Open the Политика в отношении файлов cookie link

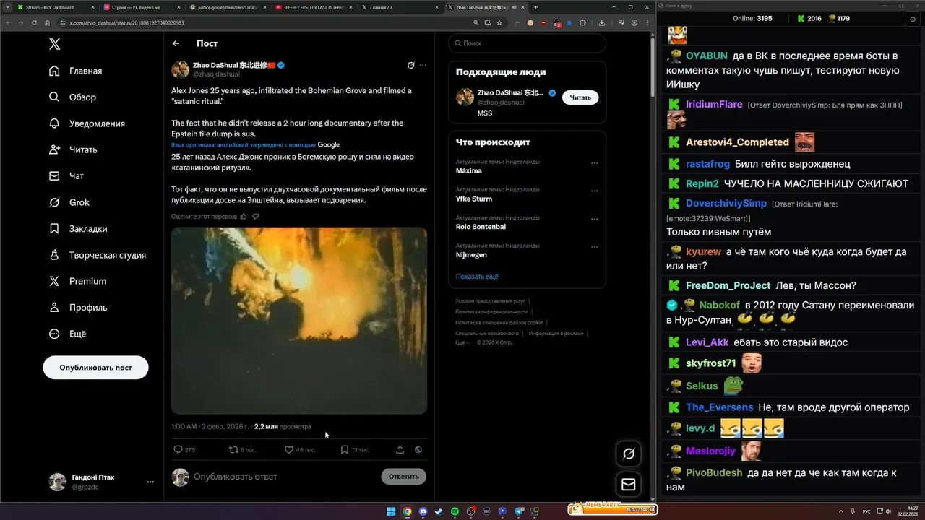pyautogui.click(x=499, y=322)
